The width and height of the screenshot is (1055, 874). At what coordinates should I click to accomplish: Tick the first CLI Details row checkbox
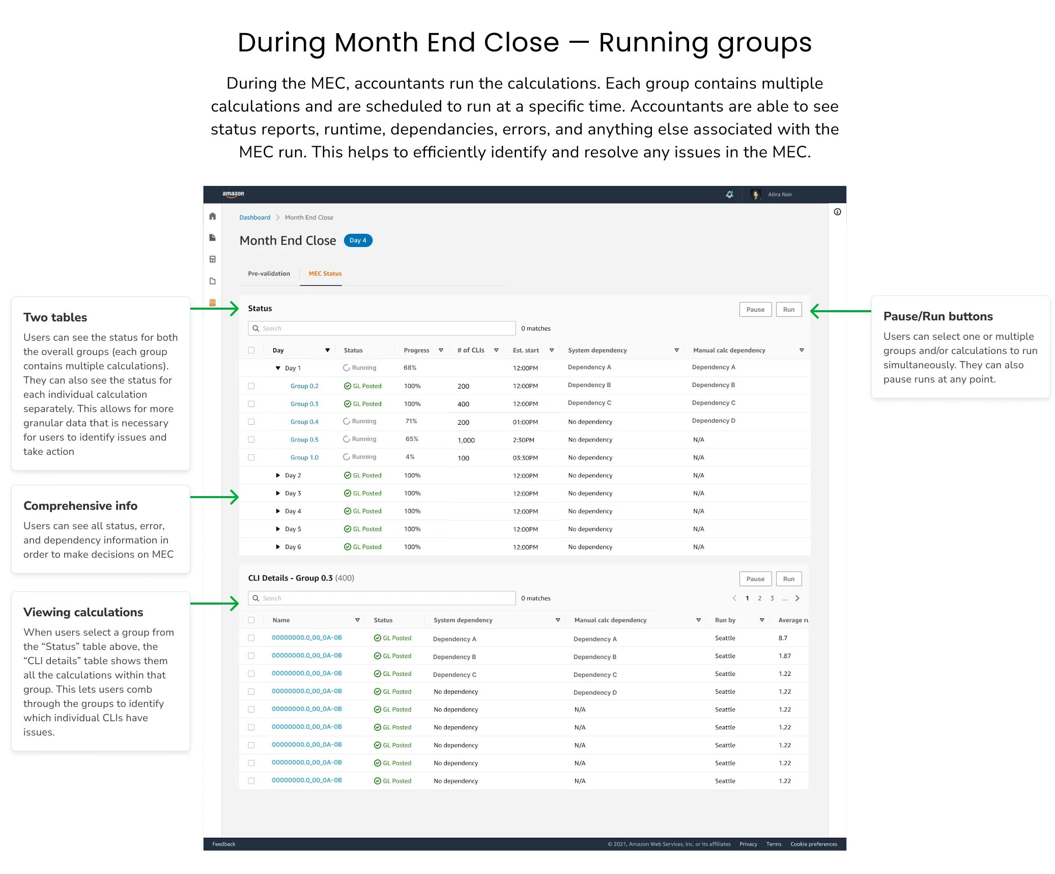click(251, 638)
